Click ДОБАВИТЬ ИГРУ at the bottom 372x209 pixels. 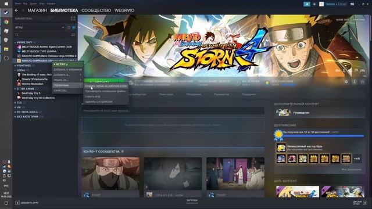[x=27, y=203]
